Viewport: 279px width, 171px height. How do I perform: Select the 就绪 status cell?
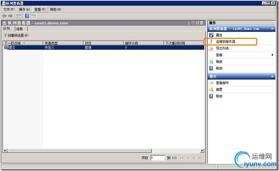(88, 47)
